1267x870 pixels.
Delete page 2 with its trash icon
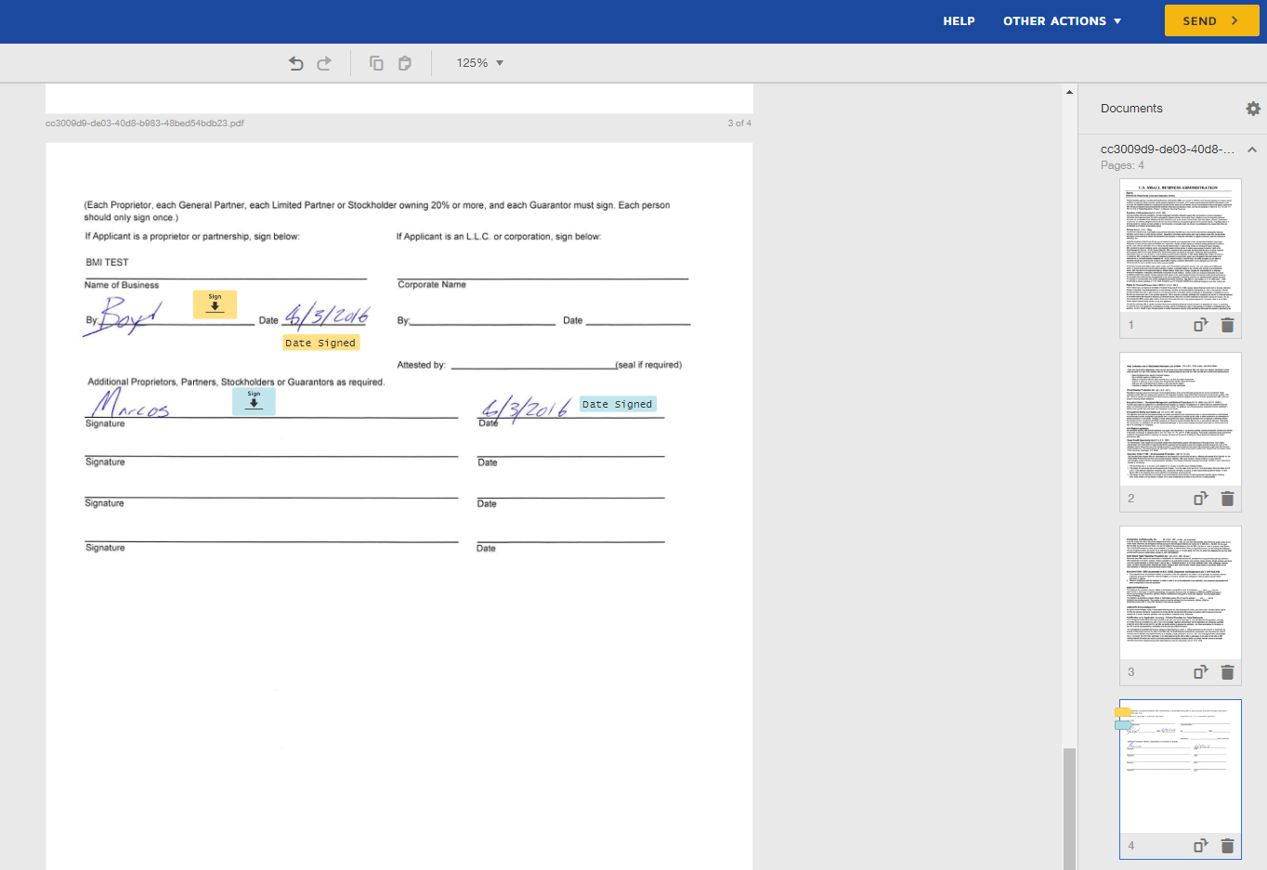coord(1227,499)
